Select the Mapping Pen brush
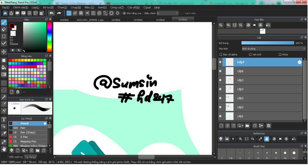308x165 pixels. [28, 142]
